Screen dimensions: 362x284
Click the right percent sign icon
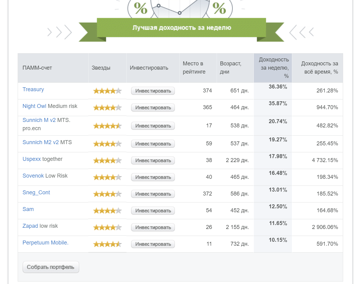[219, 9]
